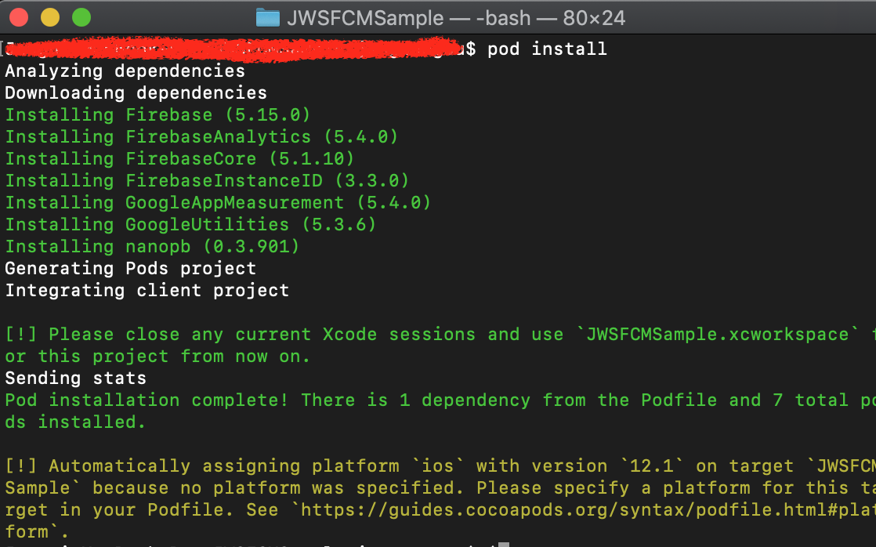Click the 'or this project from now on.' line
This screenshot has height=547, width=876.
pyautogui.click(x=157, y=357)
